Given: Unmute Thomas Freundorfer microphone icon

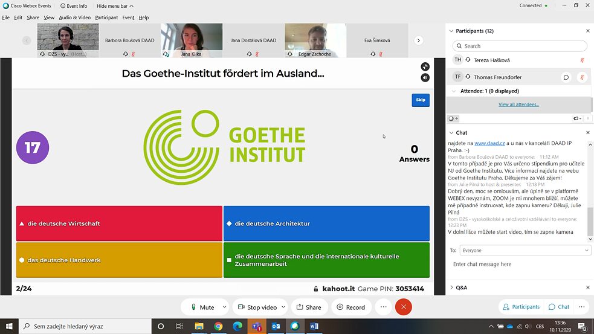Looking at the screenshot, I should point(583,77).
